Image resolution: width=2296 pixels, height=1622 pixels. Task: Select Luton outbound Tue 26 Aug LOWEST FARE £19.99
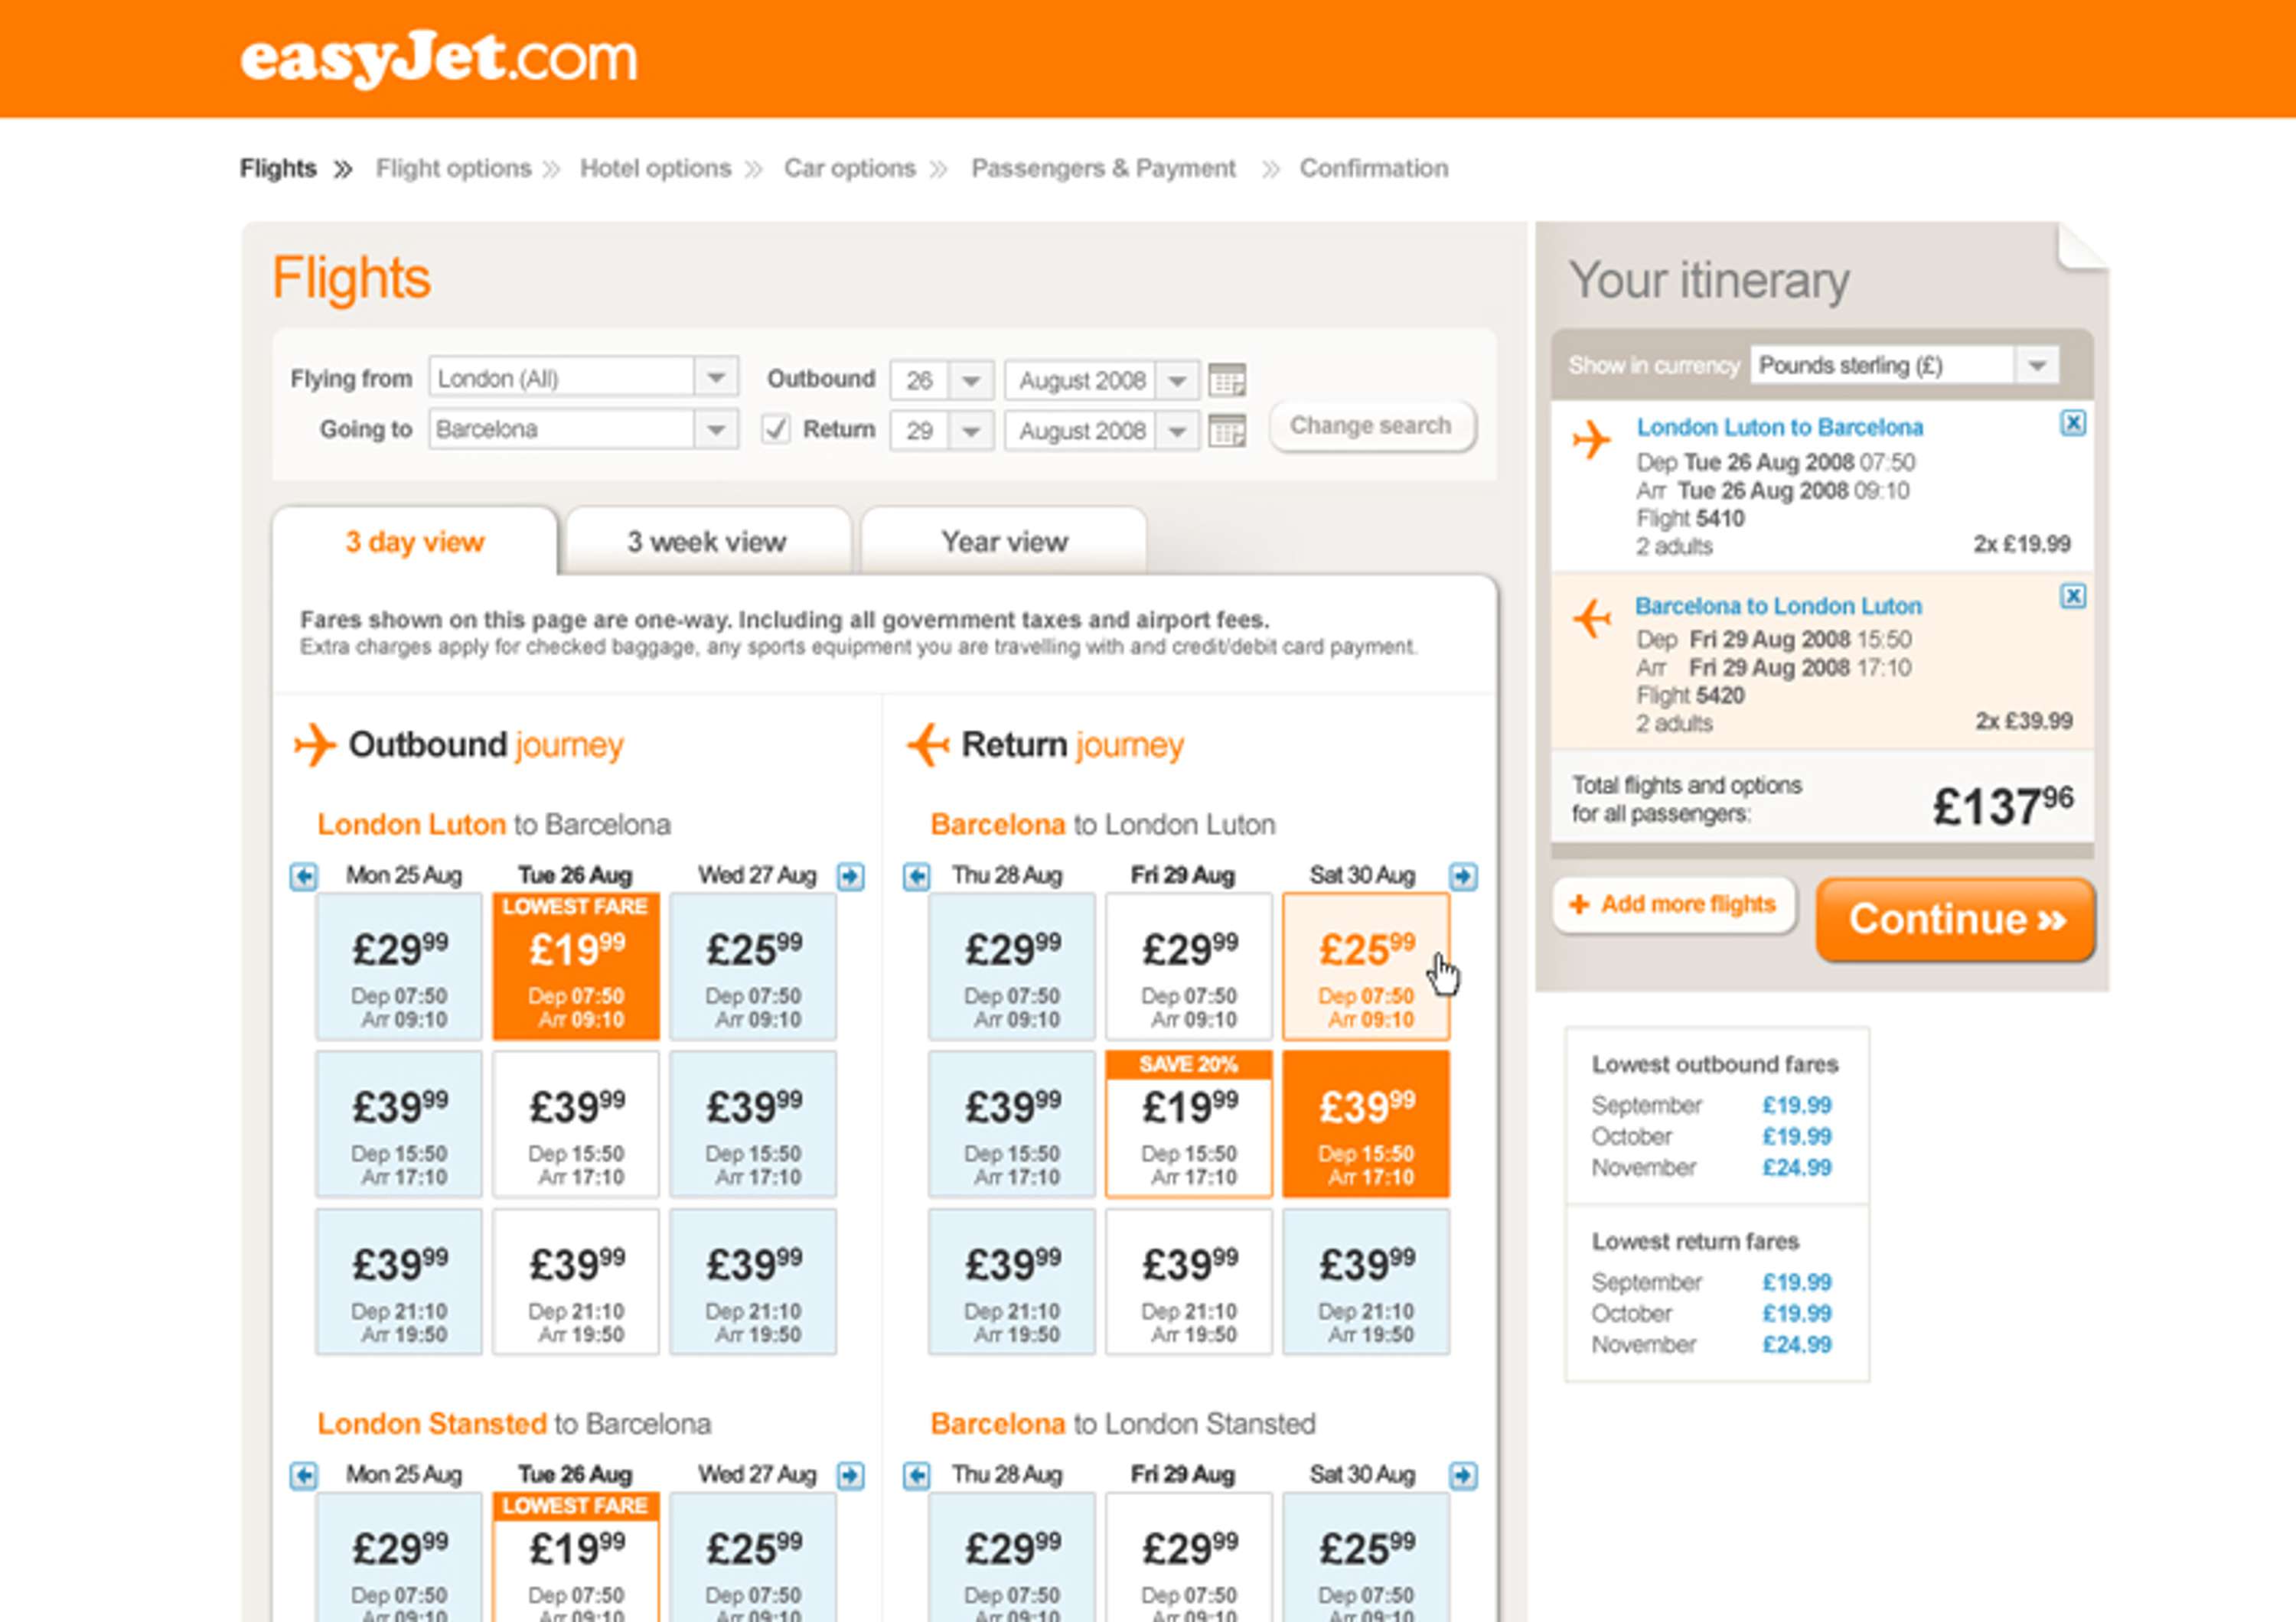point(576,966)
